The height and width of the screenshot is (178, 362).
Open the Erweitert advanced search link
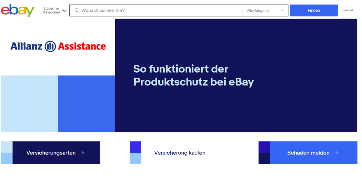point(347,10)
